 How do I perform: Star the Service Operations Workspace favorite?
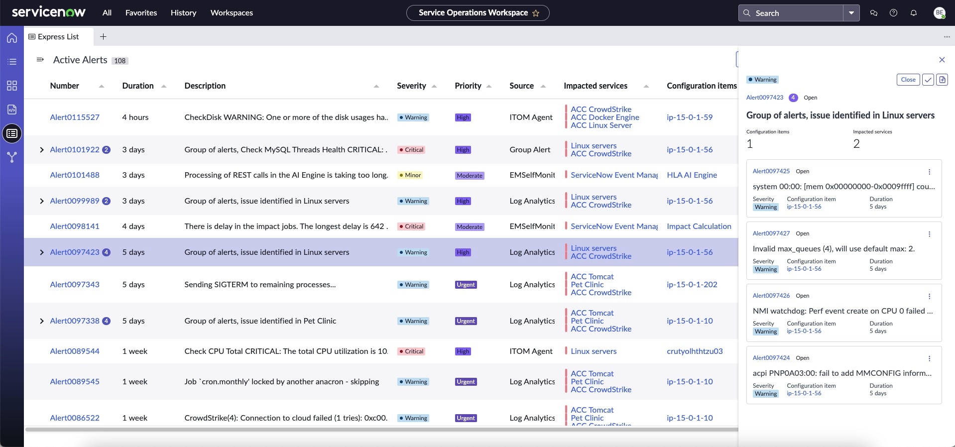pos(536,13)
